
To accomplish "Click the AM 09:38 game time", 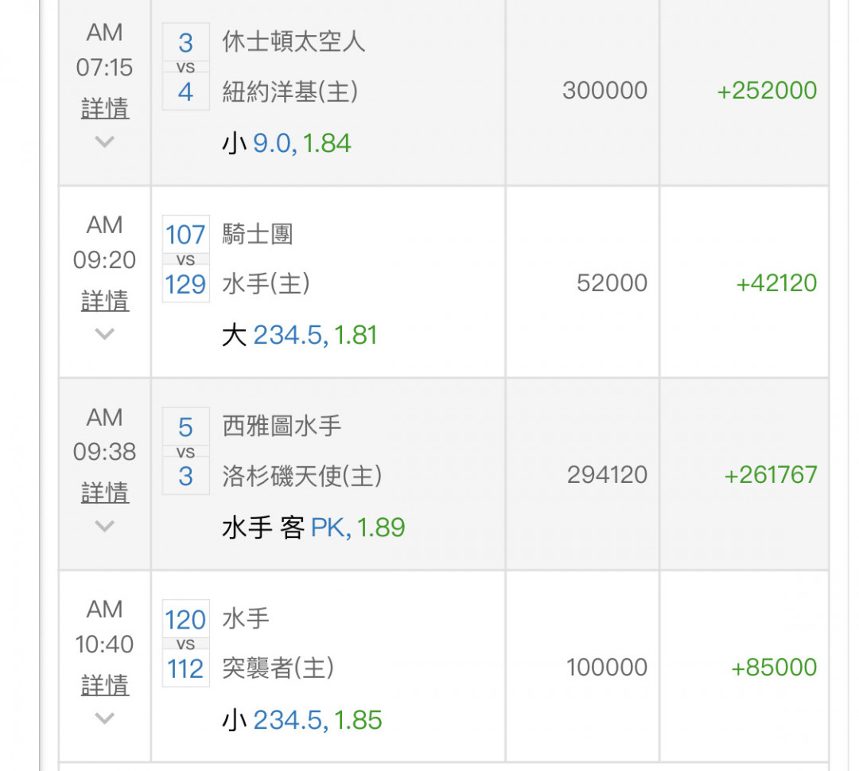I will [x=105, y=434].
